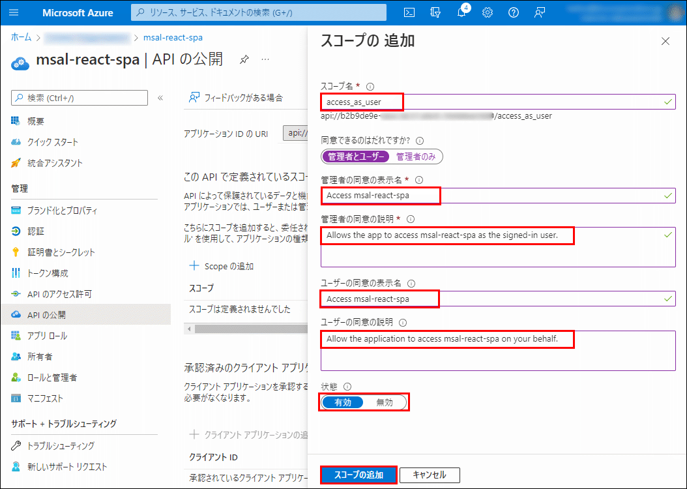The height and width of the screenshot is (489, 687).
Task: Click the sidebar 検索 (Ctrl+/) box
Action: click(80, 98)
